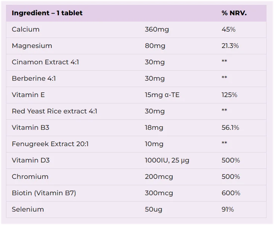Screen dimensions: 274x225
Task: Select the 1000IU, 25 µg amount
Action: coord(167,160)
